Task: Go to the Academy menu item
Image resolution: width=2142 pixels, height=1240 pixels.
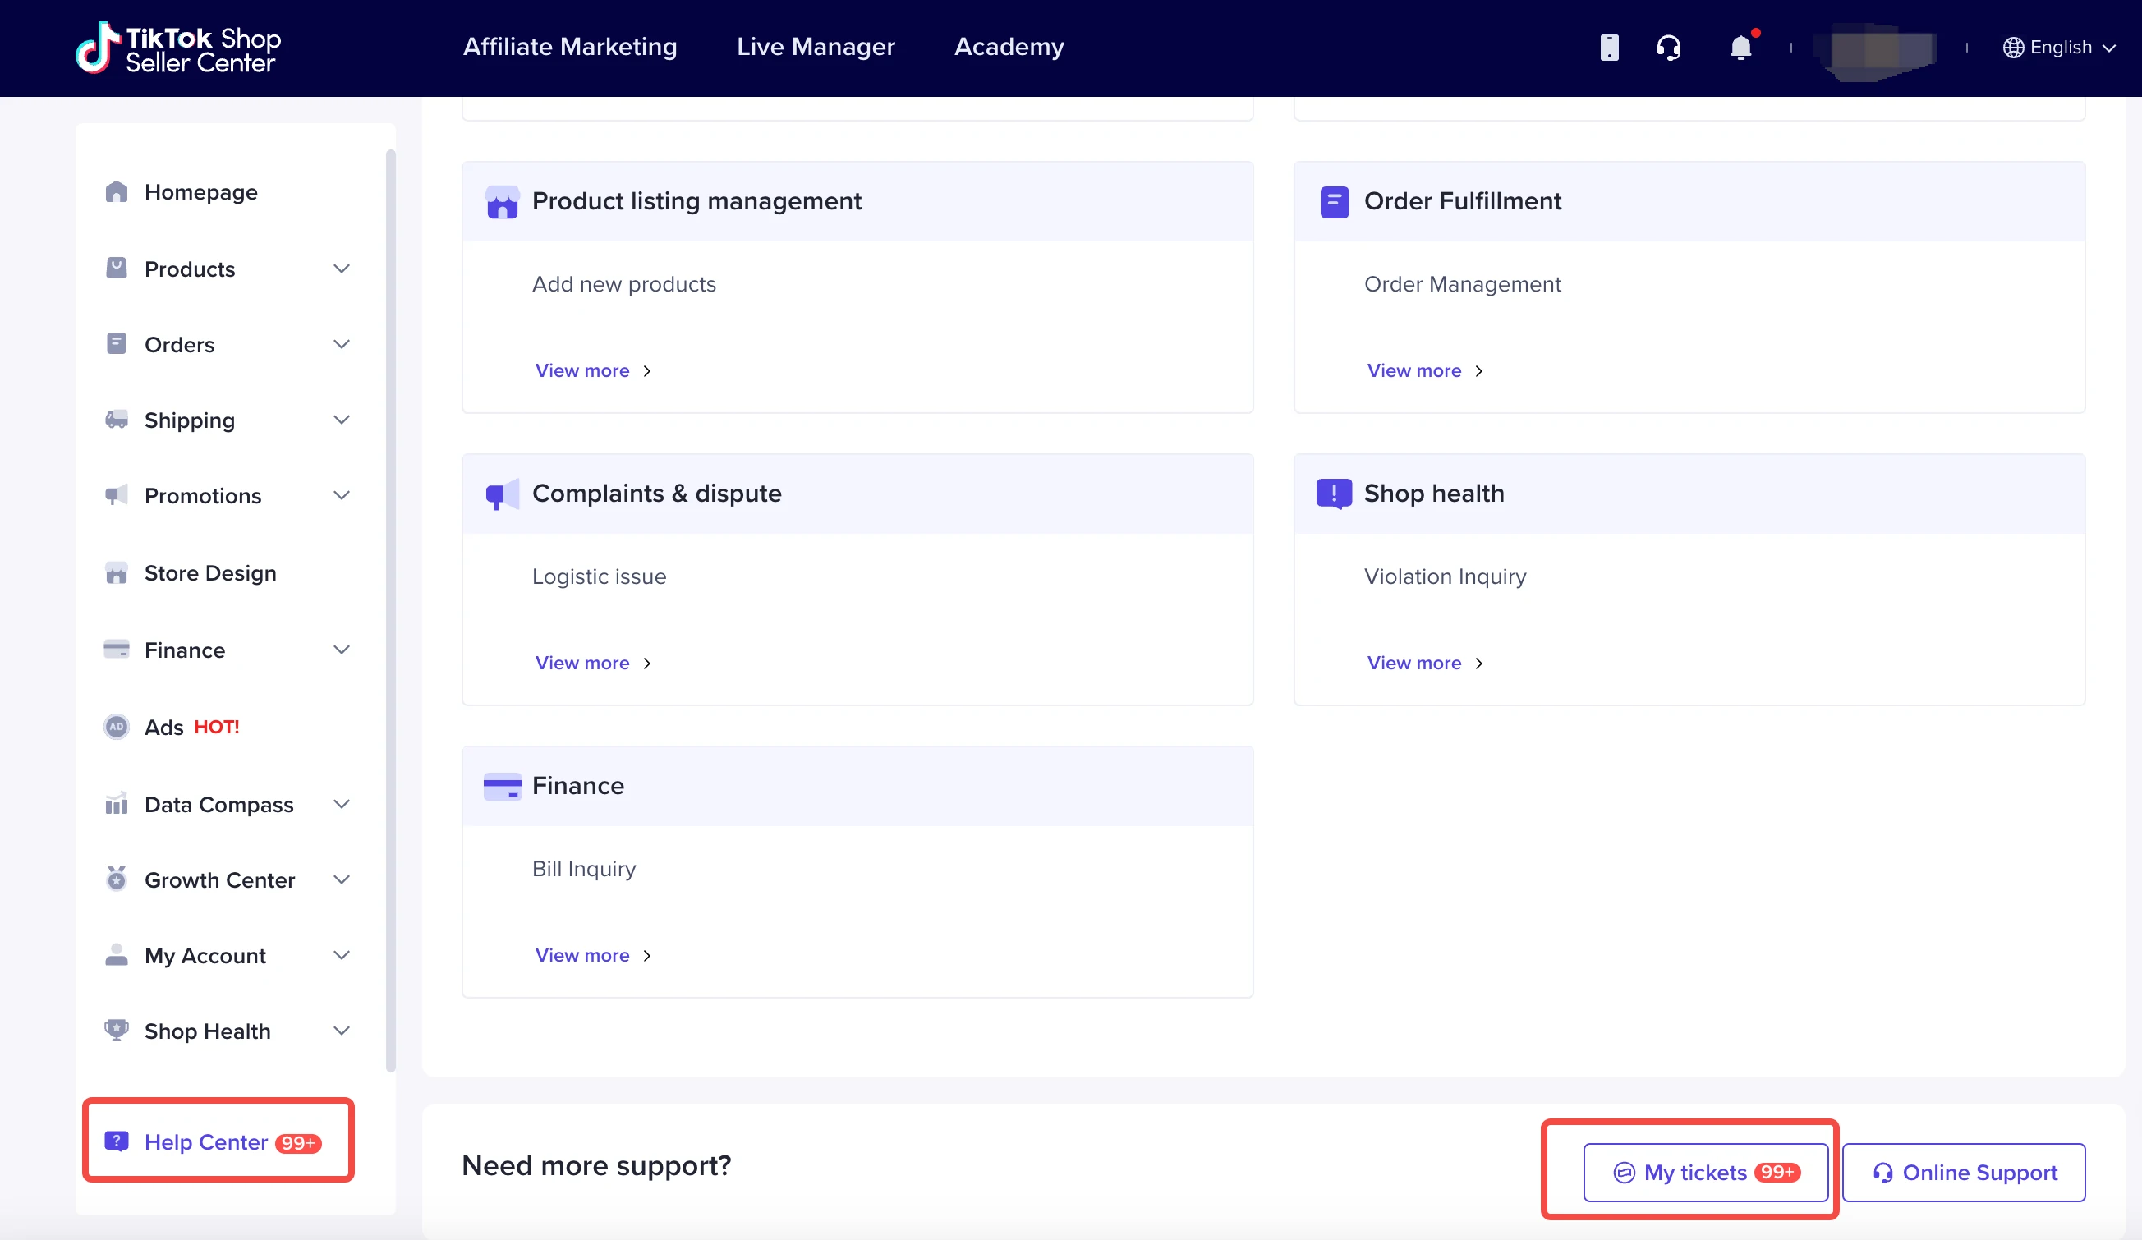Action: tap(1009, 47)
